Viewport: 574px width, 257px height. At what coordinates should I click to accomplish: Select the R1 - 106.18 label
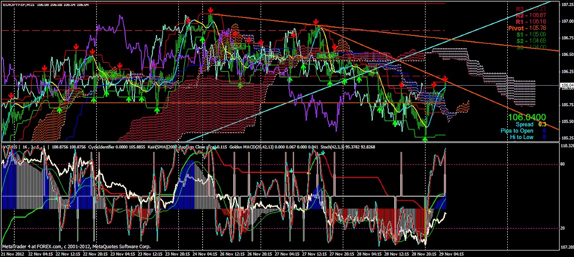pos(531,21)
